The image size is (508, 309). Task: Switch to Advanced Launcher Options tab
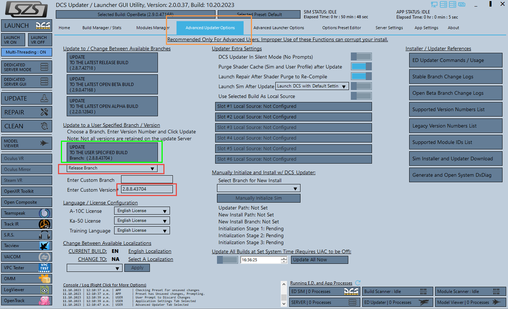(279, 28)
